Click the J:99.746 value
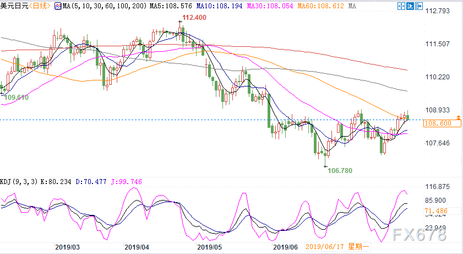 [127, 182]
